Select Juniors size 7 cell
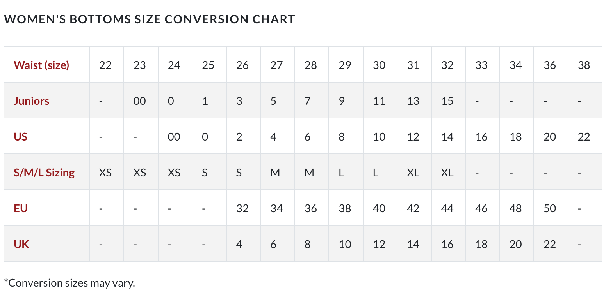The image size is (613, 296). pos(312,100)
